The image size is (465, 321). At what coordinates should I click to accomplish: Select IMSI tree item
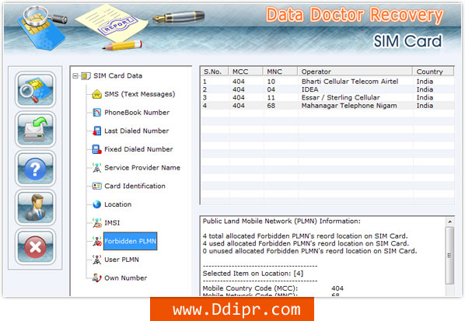[112, 223]
